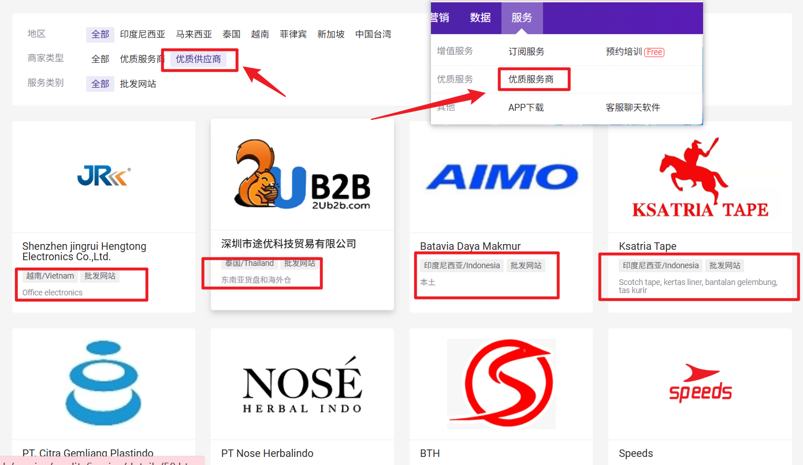Click the Speeds red logo

700,384
